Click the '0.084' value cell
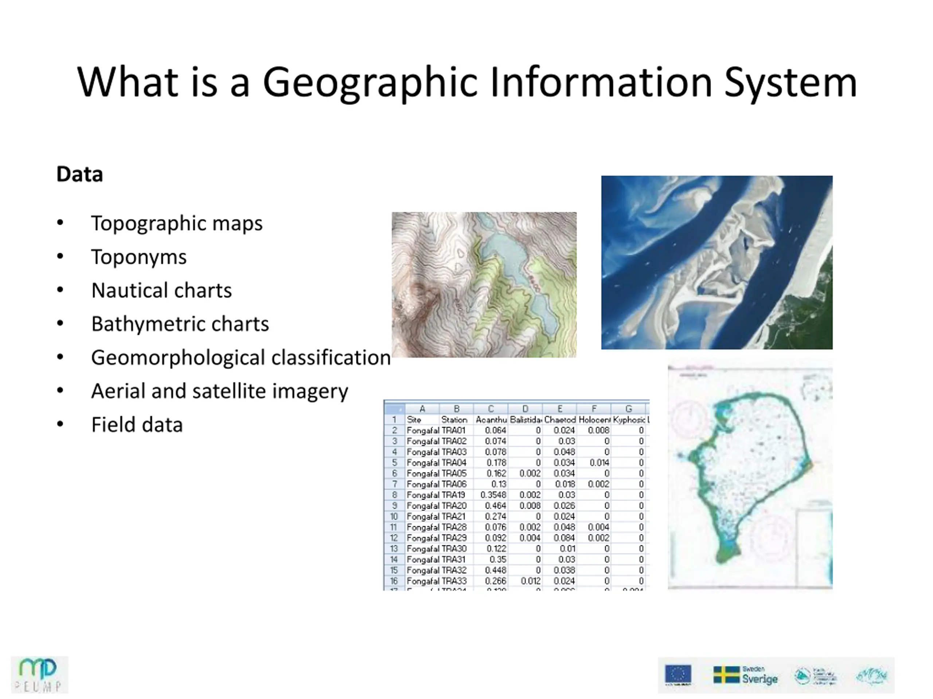Image resolution: width=933 pixels, height=699 pixels. (x=560, y=538)
